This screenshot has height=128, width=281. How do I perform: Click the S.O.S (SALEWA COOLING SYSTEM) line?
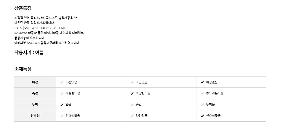[39, 28]
